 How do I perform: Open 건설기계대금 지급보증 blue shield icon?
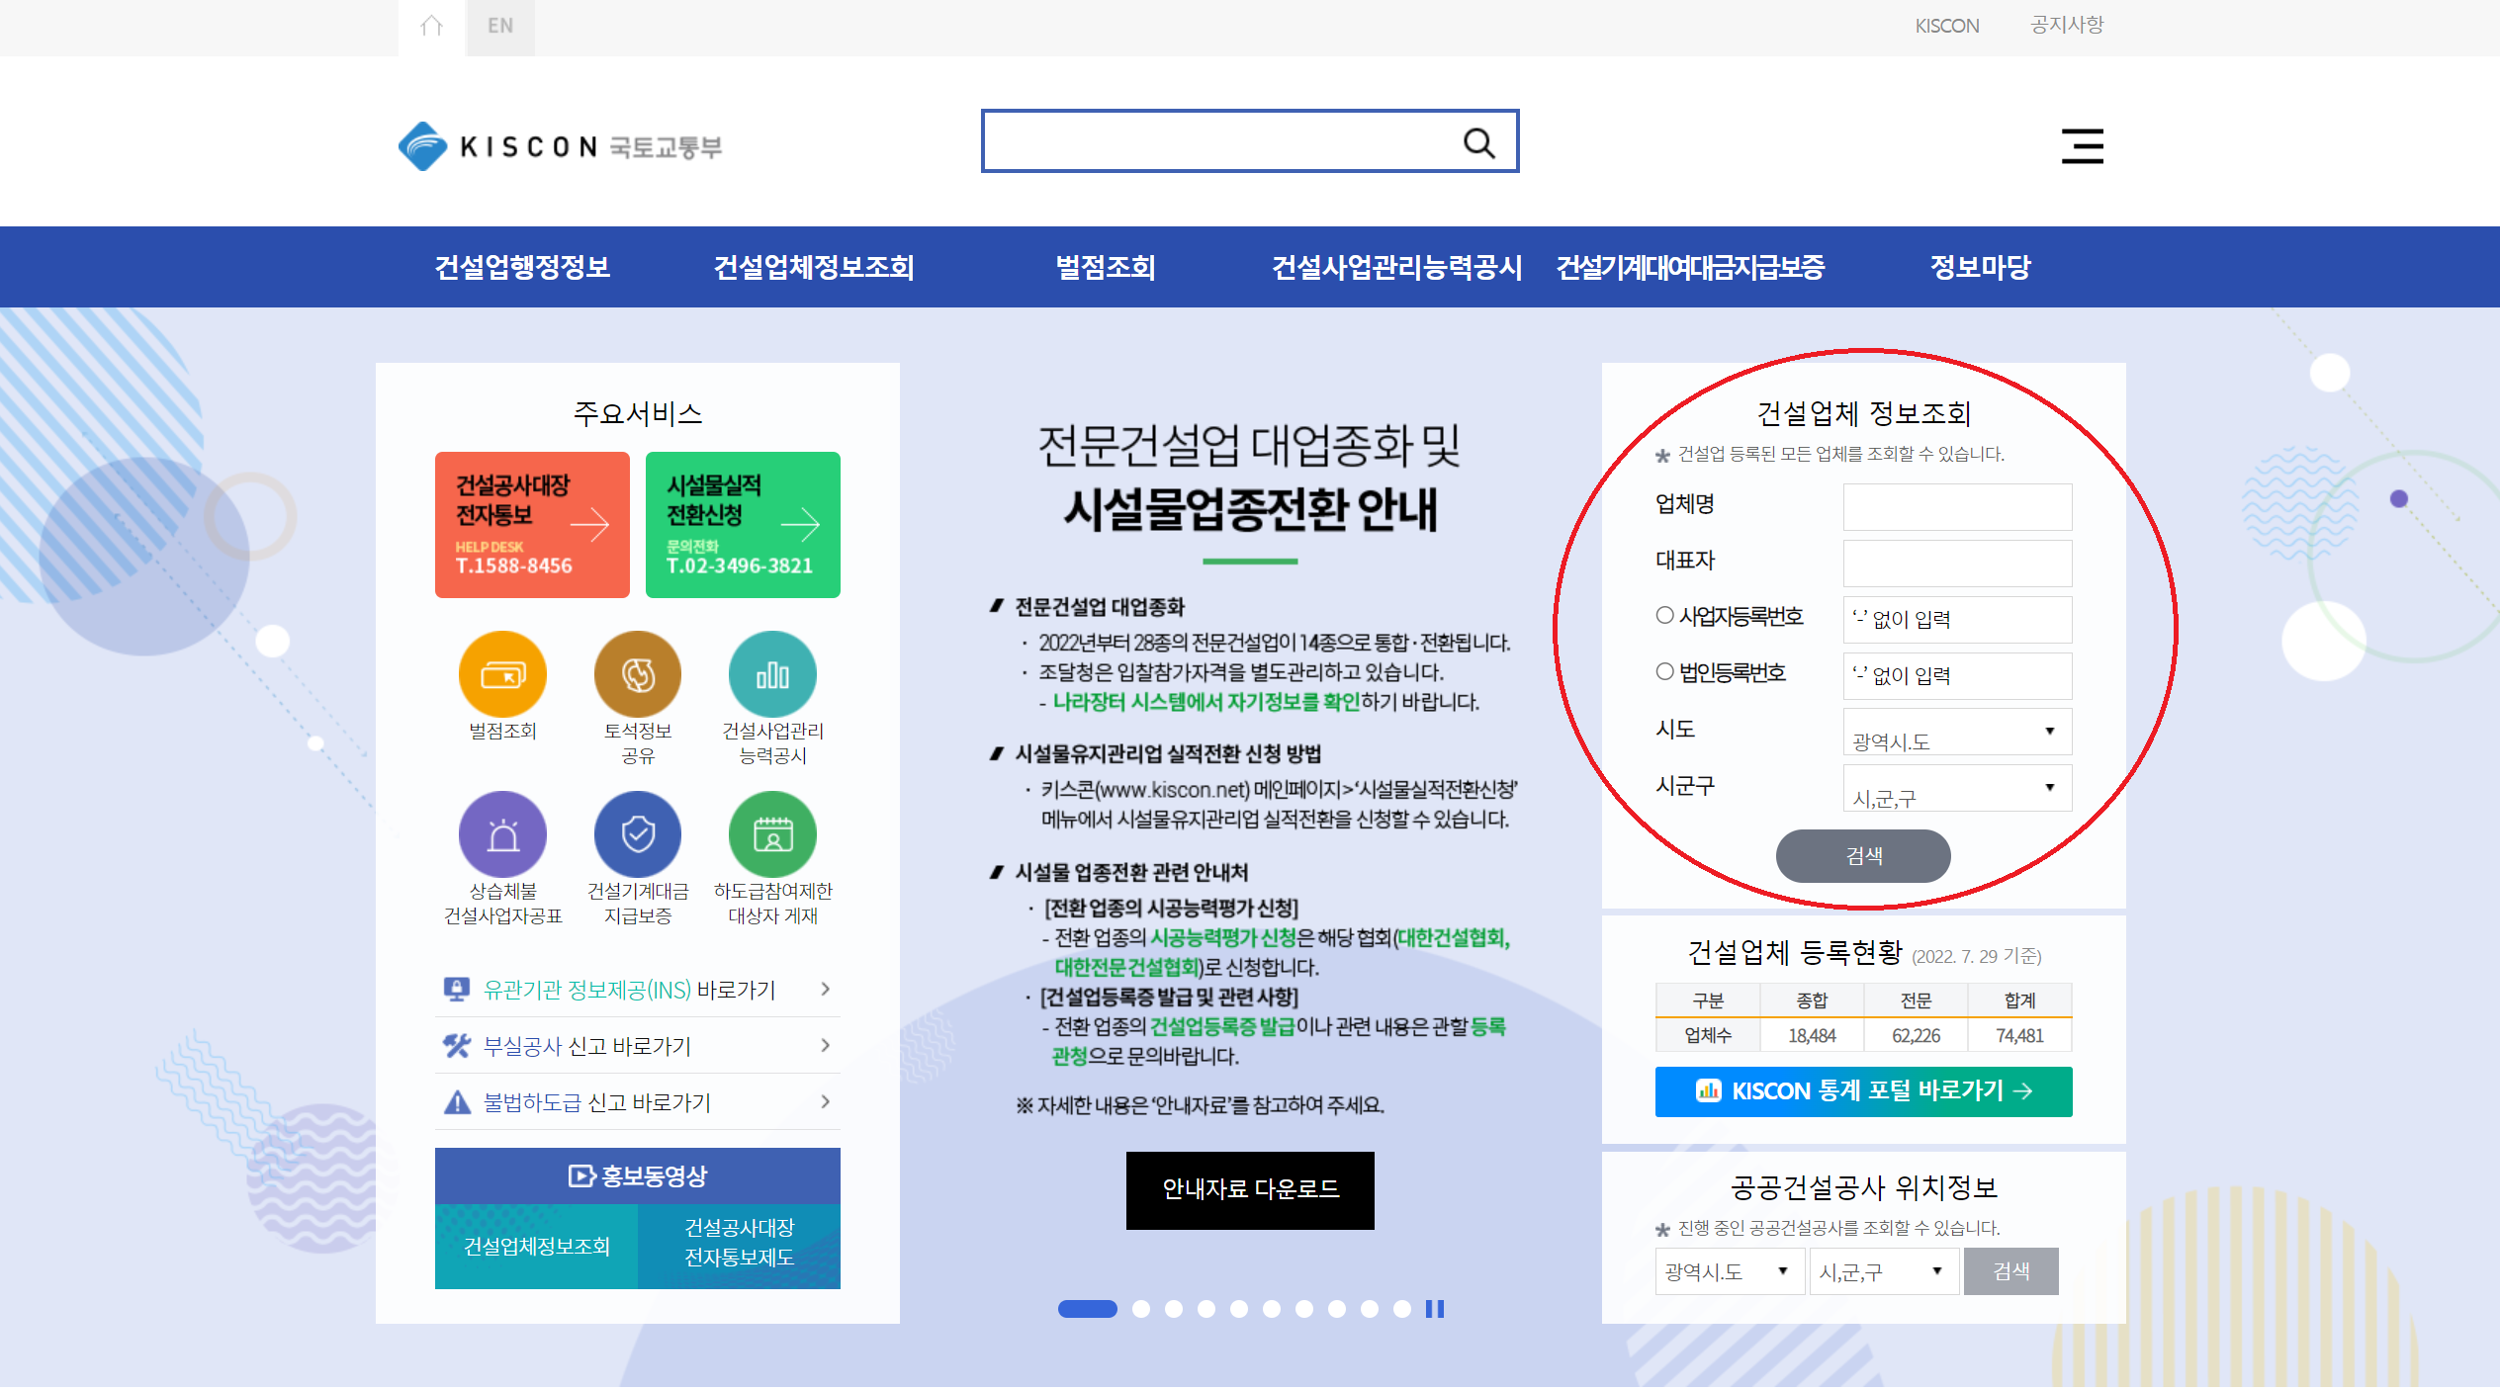tap(638, 834)
